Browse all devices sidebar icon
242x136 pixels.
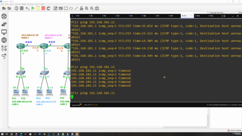[4, 48]
